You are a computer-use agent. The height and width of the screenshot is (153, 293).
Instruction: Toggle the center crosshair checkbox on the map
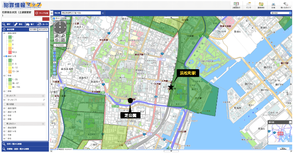tap(54, 18)
